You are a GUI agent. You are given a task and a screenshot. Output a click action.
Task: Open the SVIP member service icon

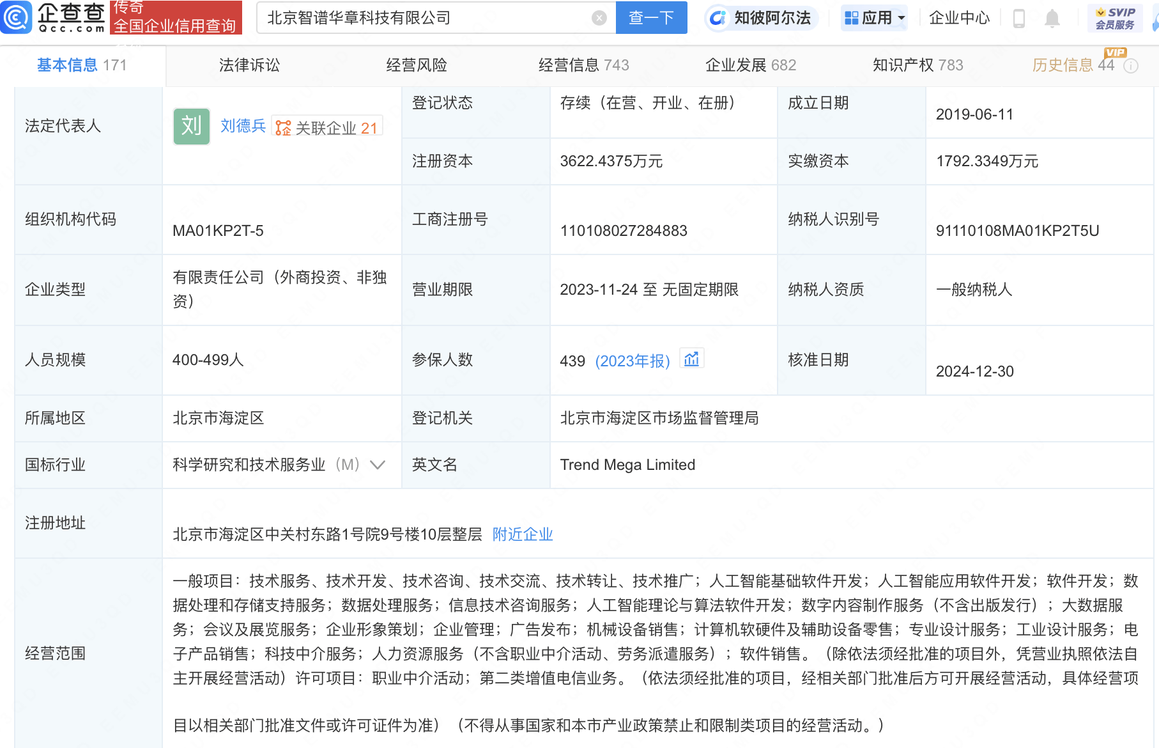pos(1115,18)
